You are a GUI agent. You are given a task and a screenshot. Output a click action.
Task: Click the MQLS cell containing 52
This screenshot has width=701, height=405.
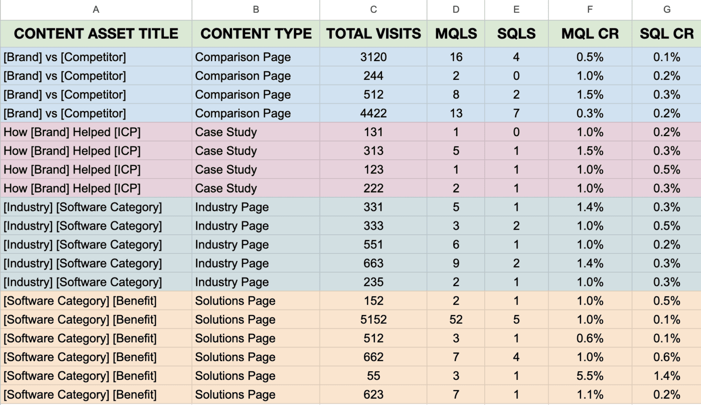tap(456, 320)
